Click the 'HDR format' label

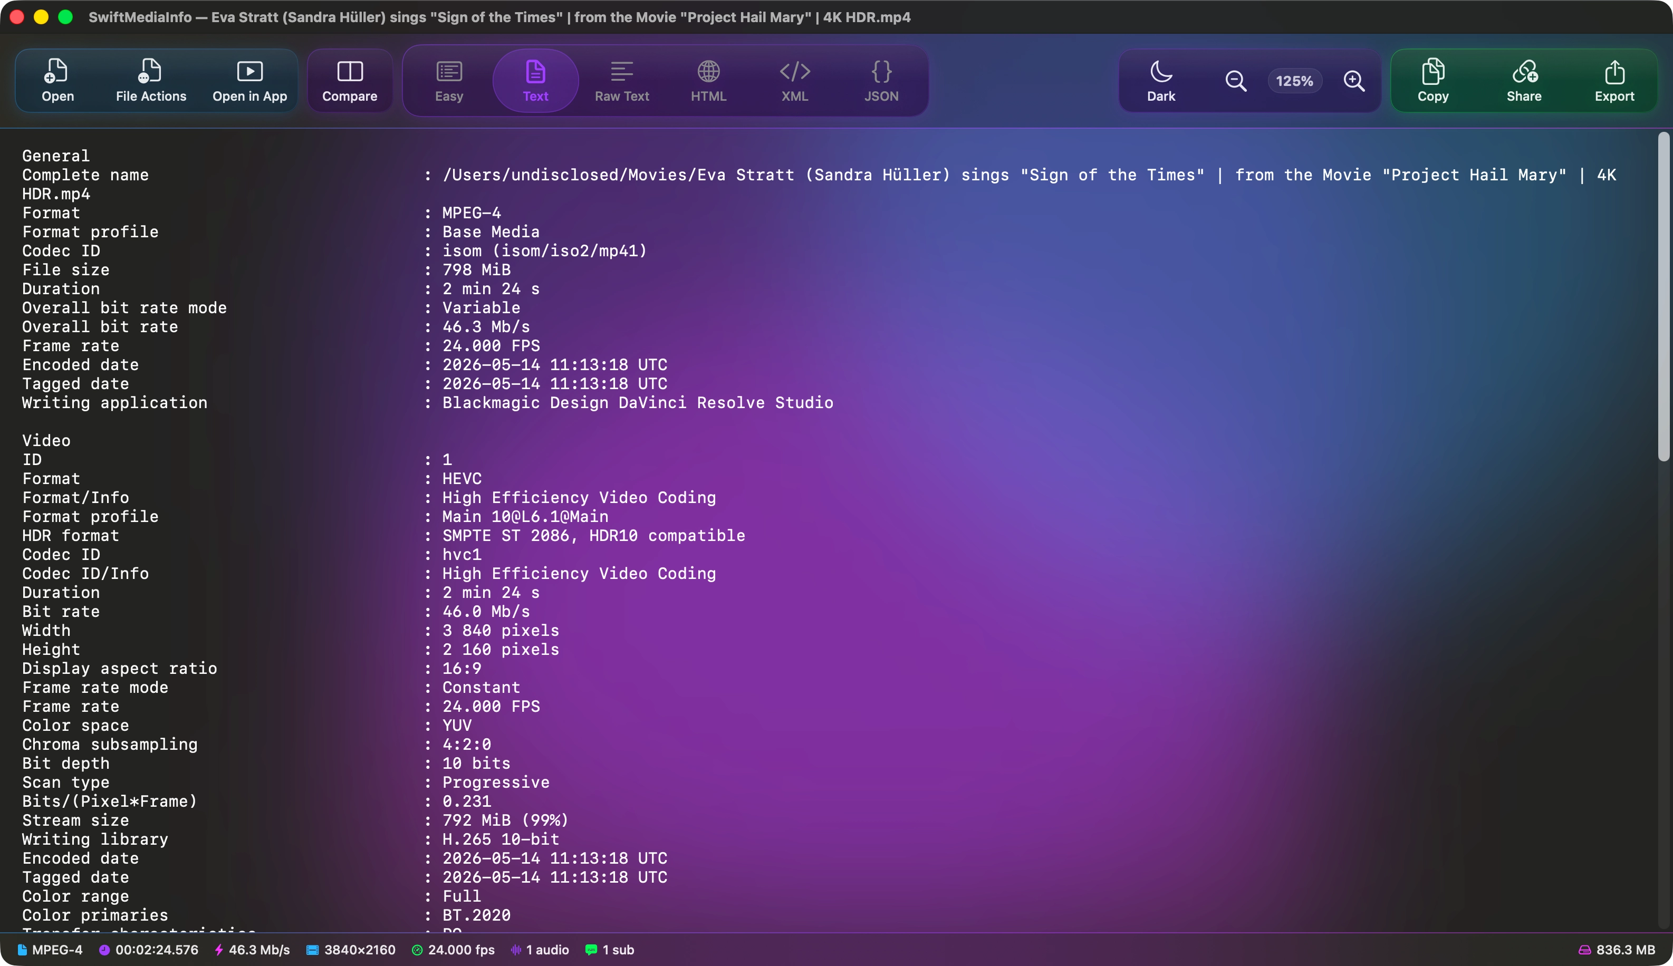71,535
